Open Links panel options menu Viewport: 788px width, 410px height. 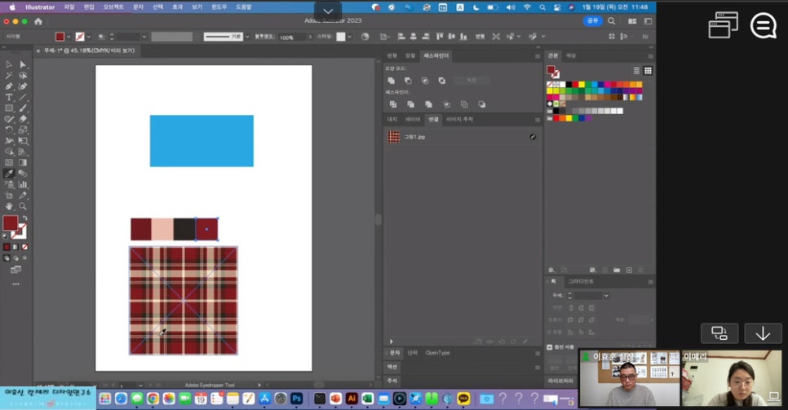click(x=538, y=120)
